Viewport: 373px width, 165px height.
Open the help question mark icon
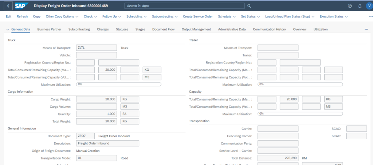pos(350,6)
